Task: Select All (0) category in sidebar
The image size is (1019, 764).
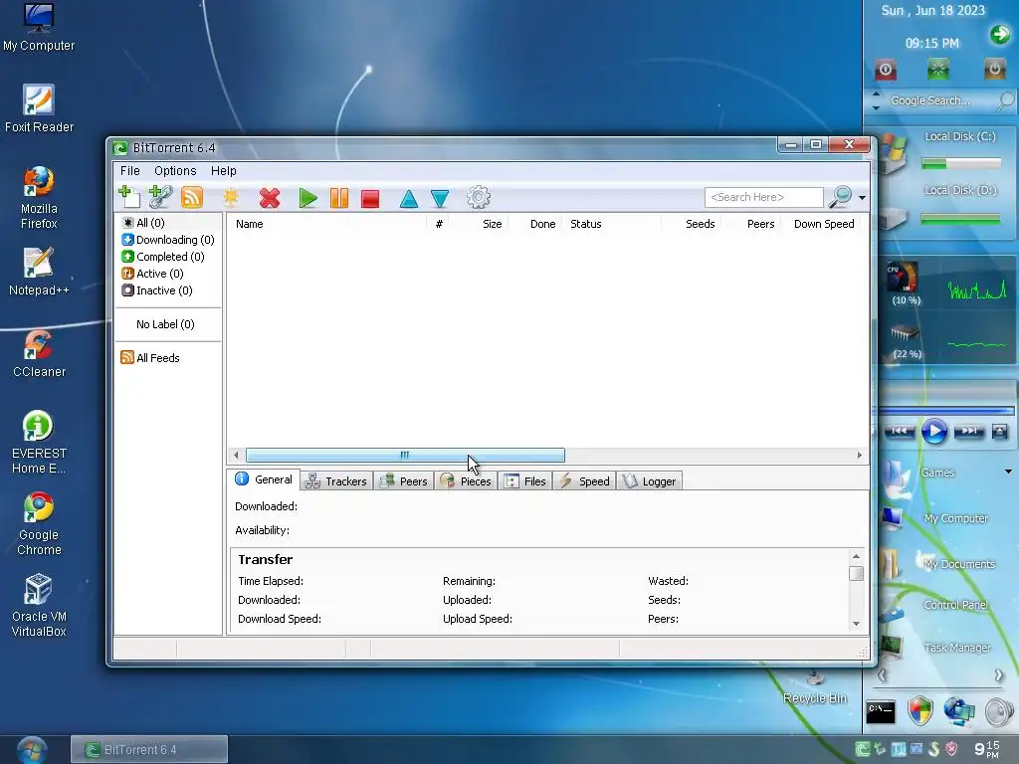Action: pos(143,223)
